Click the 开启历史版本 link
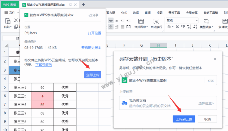The image size is (228, 131). pos(91,48)
